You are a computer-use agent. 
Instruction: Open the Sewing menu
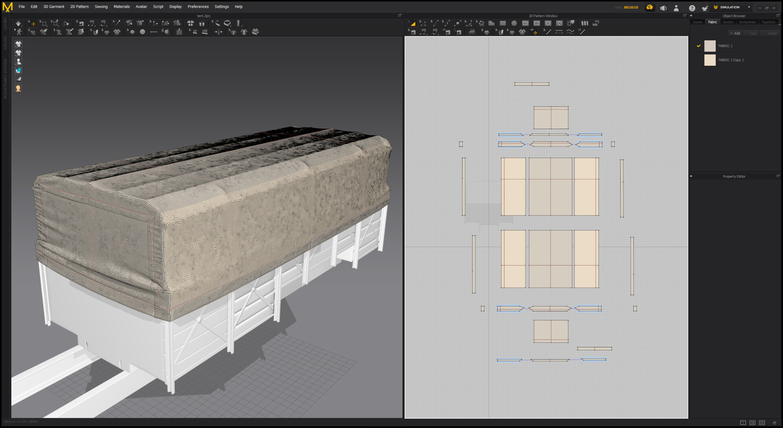point(101,7)
